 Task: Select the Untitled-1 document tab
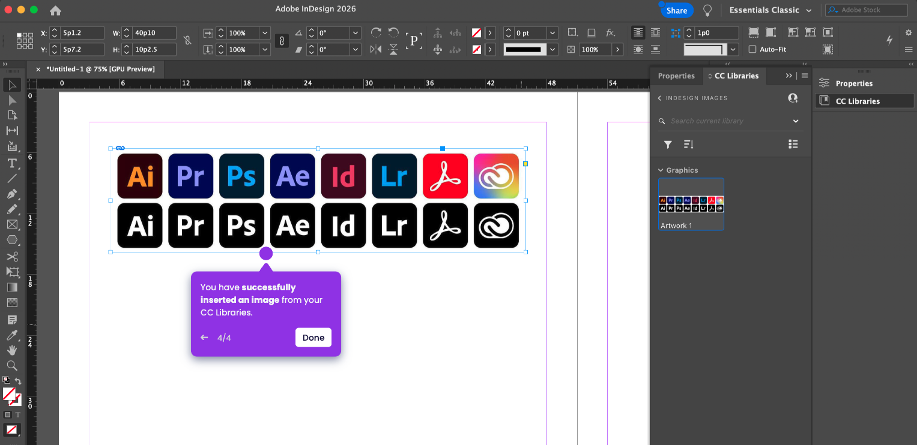[x=100, y=70]
